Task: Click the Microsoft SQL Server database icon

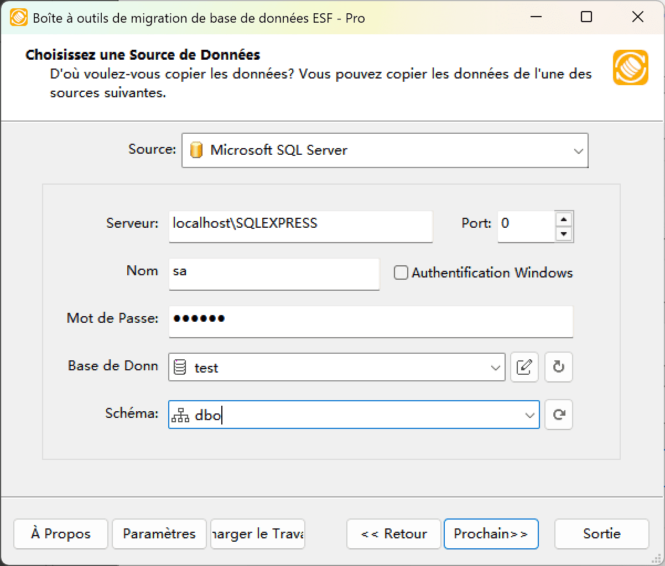Action: click(196, 150)
